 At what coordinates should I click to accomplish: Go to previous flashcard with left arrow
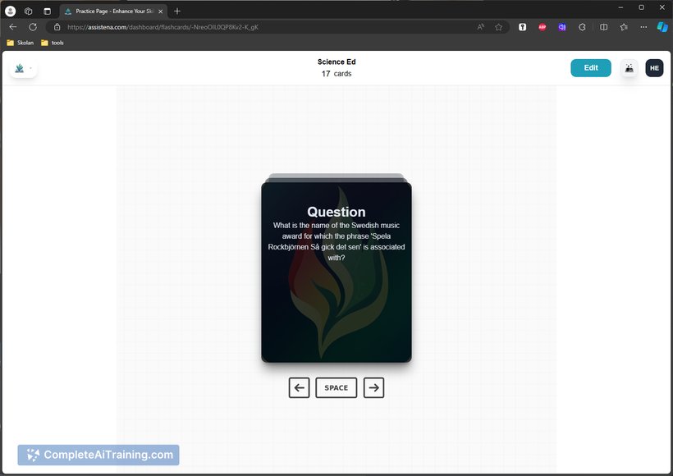[300, 387]
